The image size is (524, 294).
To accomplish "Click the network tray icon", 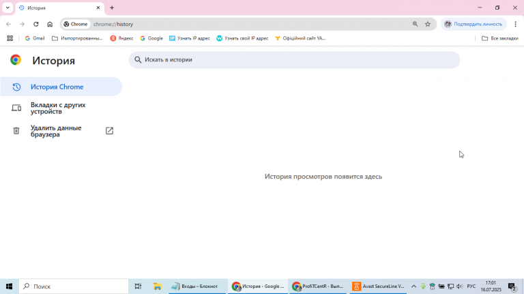I will [x=450, y=286].
